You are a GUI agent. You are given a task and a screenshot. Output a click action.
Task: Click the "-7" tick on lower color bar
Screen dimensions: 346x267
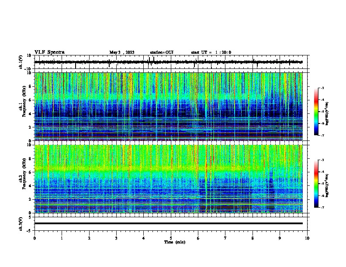322,207
